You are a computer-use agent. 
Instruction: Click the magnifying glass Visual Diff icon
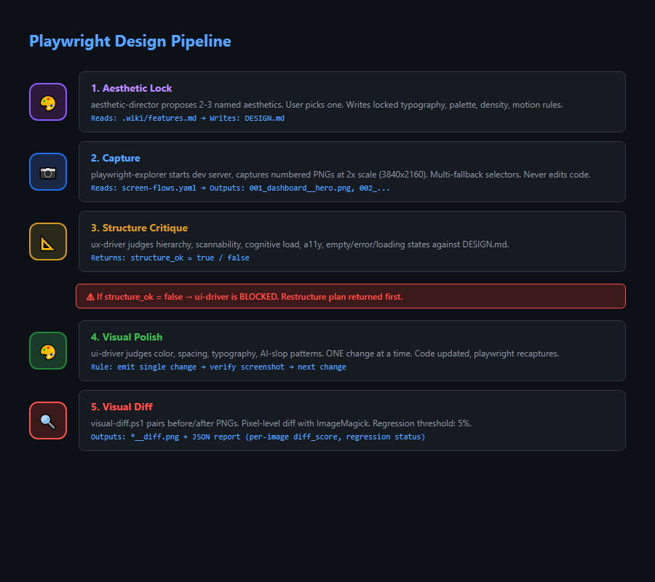click(x=48, y=420)
